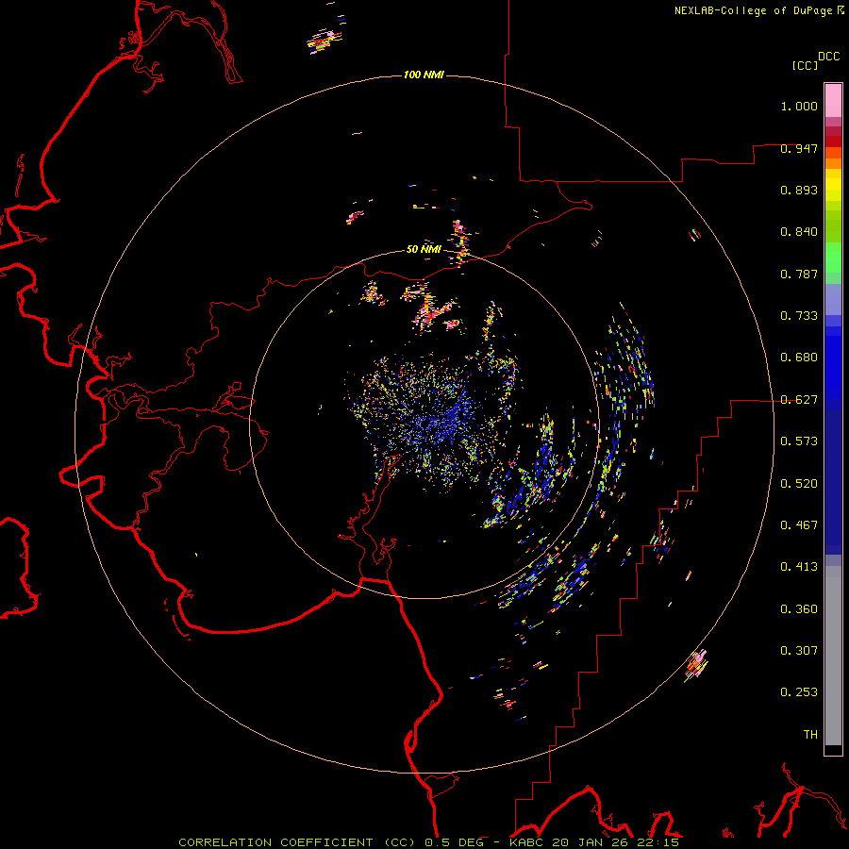Click the red segment of the color bar

click(833, 141)
